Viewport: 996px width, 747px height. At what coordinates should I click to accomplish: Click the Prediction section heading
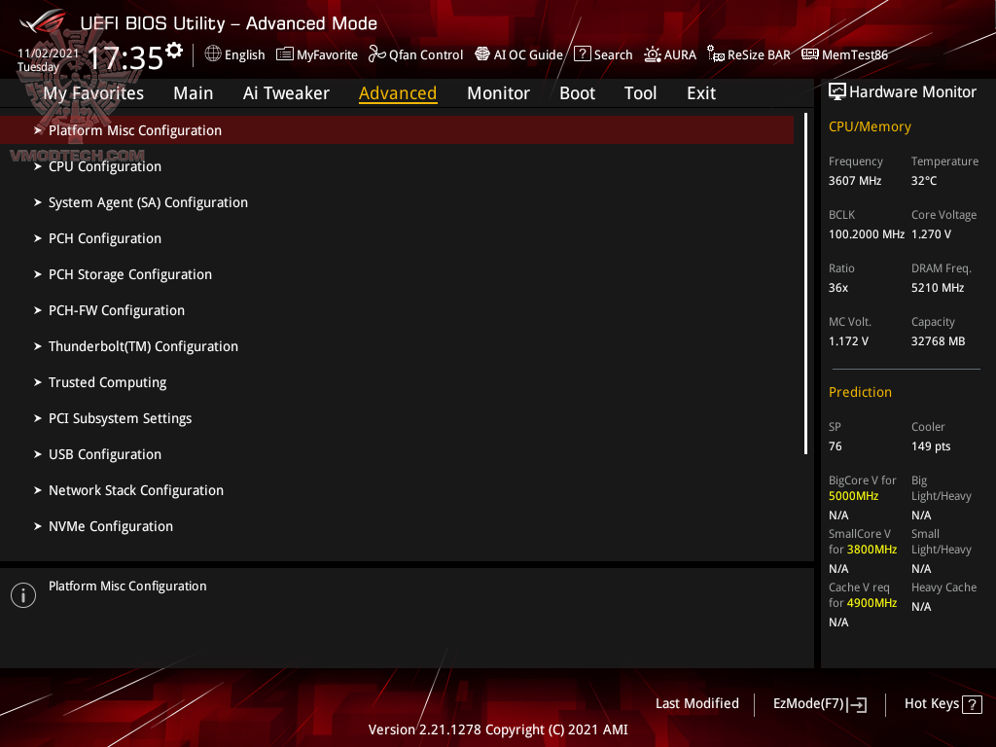[x=860, y=392]
